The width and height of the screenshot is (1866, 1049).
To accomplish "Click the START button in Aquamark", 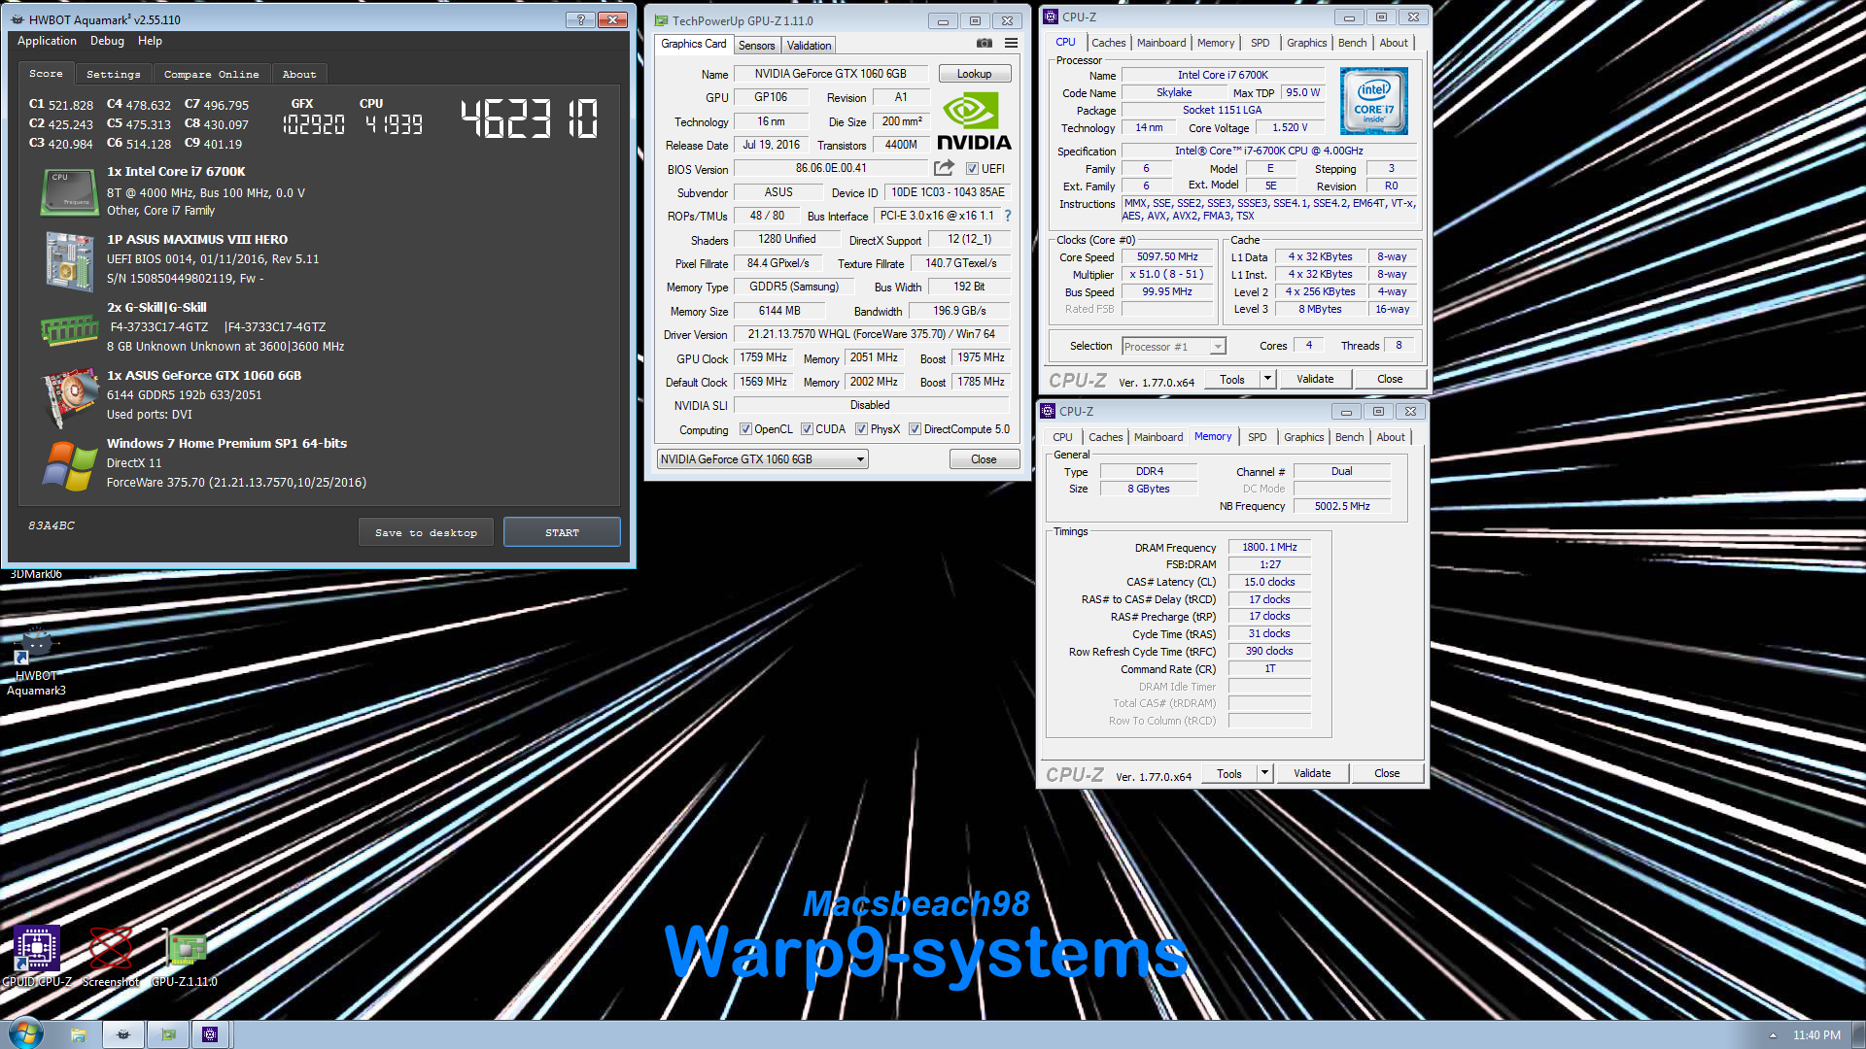I will 562,532.
